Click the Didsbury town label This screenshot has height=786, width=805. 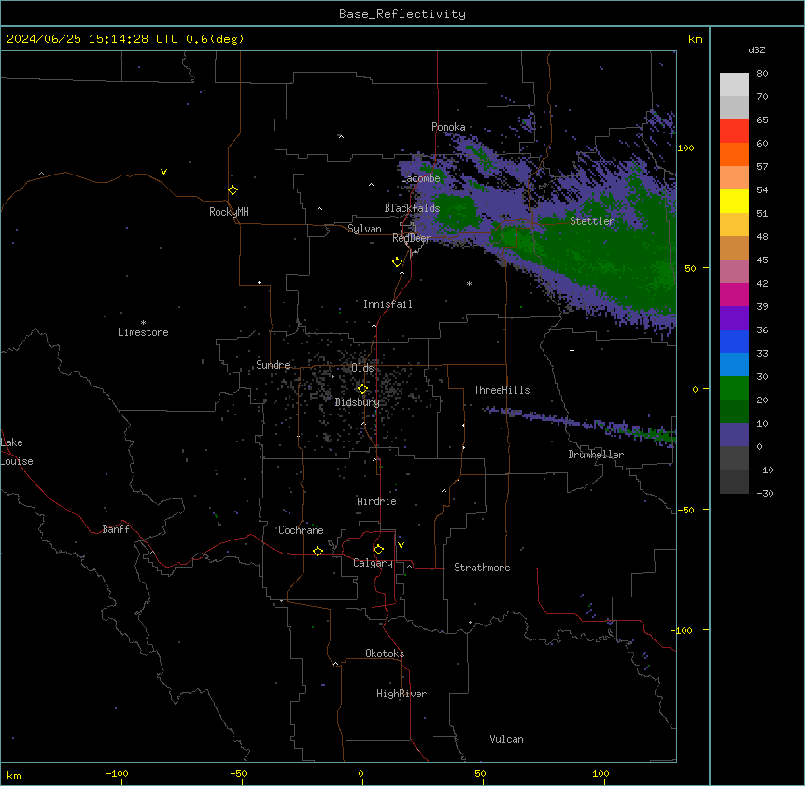358,402
